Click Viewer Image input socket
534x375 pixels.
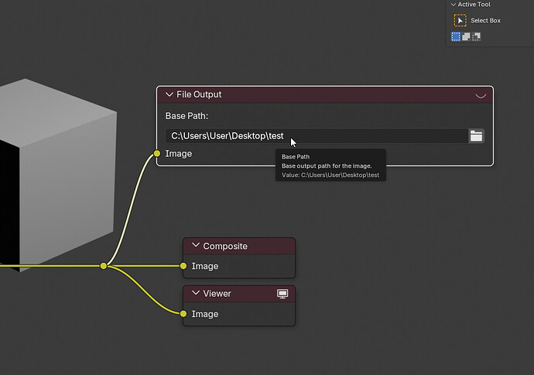183,314
